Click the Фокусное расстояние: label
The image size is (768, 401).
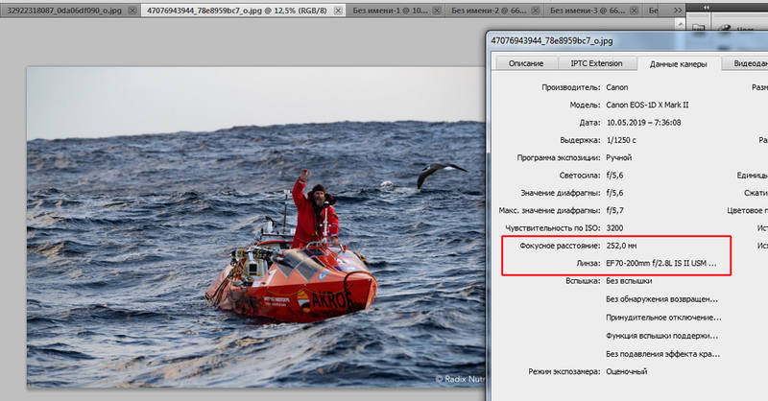[560, 246]
